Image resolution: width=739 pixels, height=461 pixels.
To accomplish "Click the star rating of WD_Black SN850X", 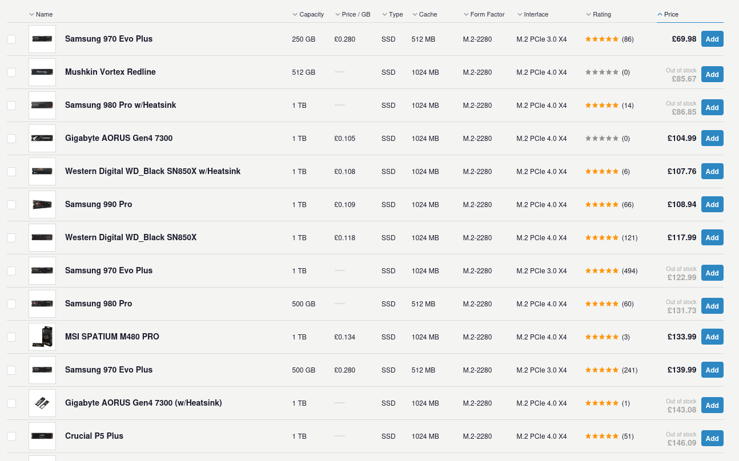I will click(x=601, y=238).
